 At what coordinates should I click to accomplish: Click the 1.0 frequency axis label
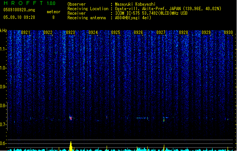point(3,68)
